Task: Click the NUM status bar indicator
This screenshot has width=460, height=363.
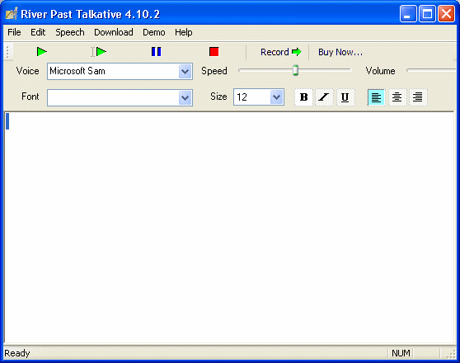Action: pos(401,353)
